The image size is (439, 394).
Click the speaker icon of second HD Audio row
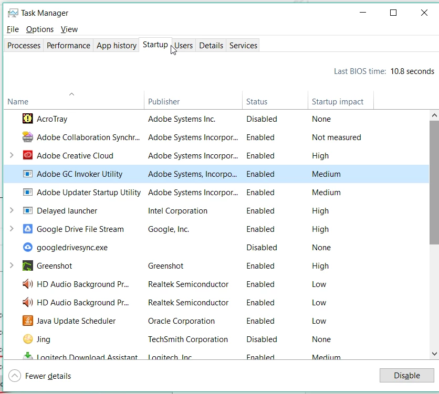coord(27,302)
